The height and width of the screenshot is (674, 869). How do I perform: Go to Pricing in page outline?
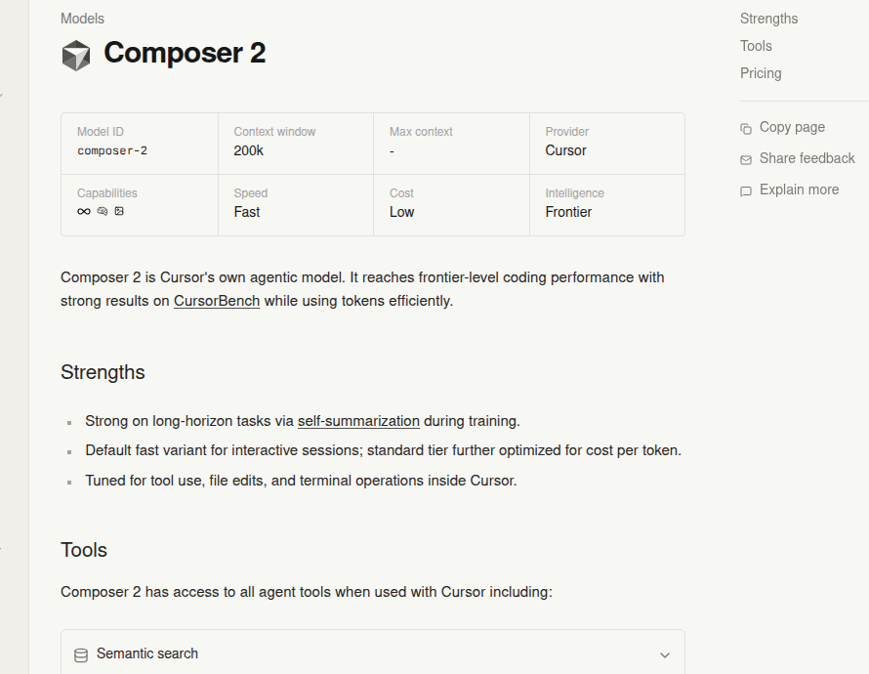(x=761, y=73)
